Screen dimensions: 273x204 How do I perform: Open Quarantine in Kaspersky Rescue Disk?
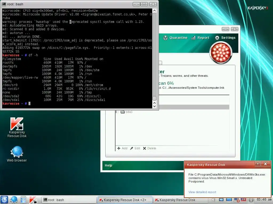coord(175,38)
